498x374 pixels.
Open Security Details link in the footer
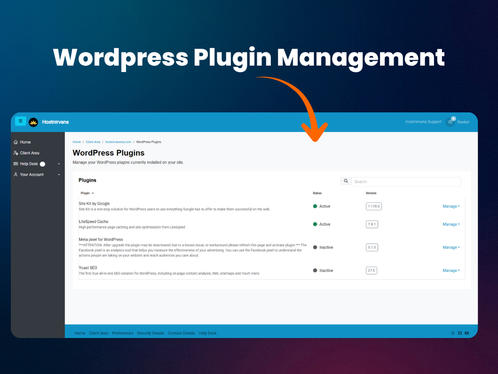tap(151, 333)
